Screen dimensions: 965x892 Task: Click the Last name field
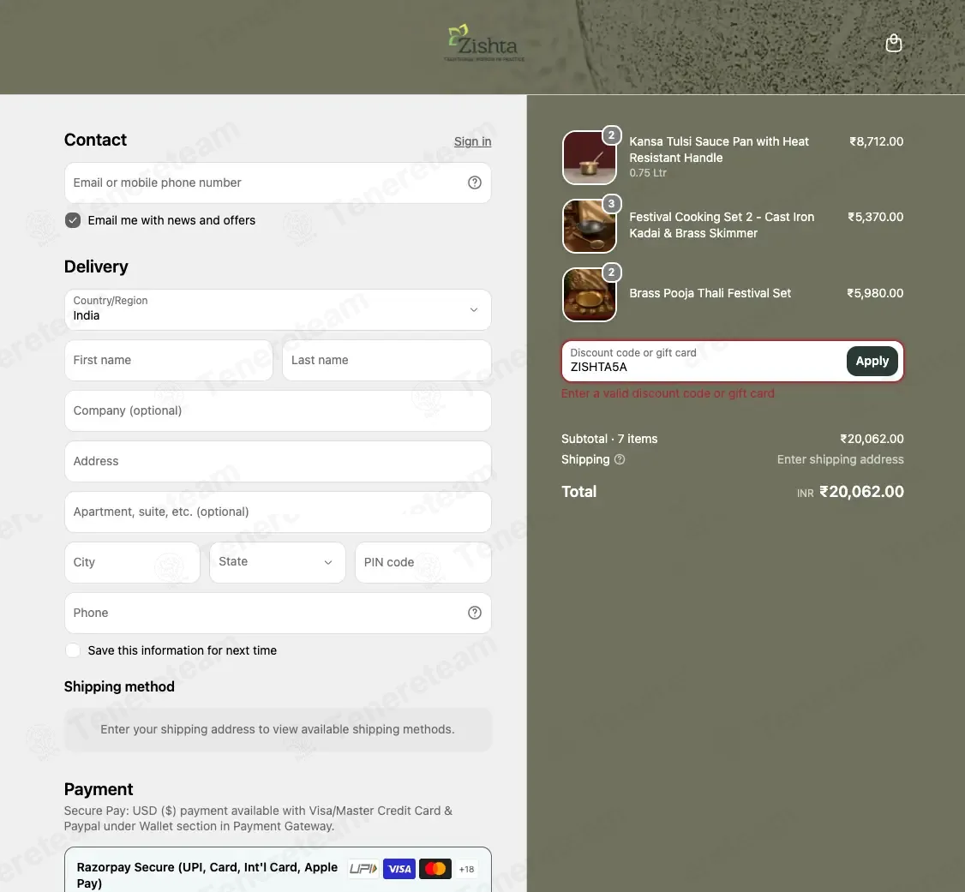(x=387, y=360)
